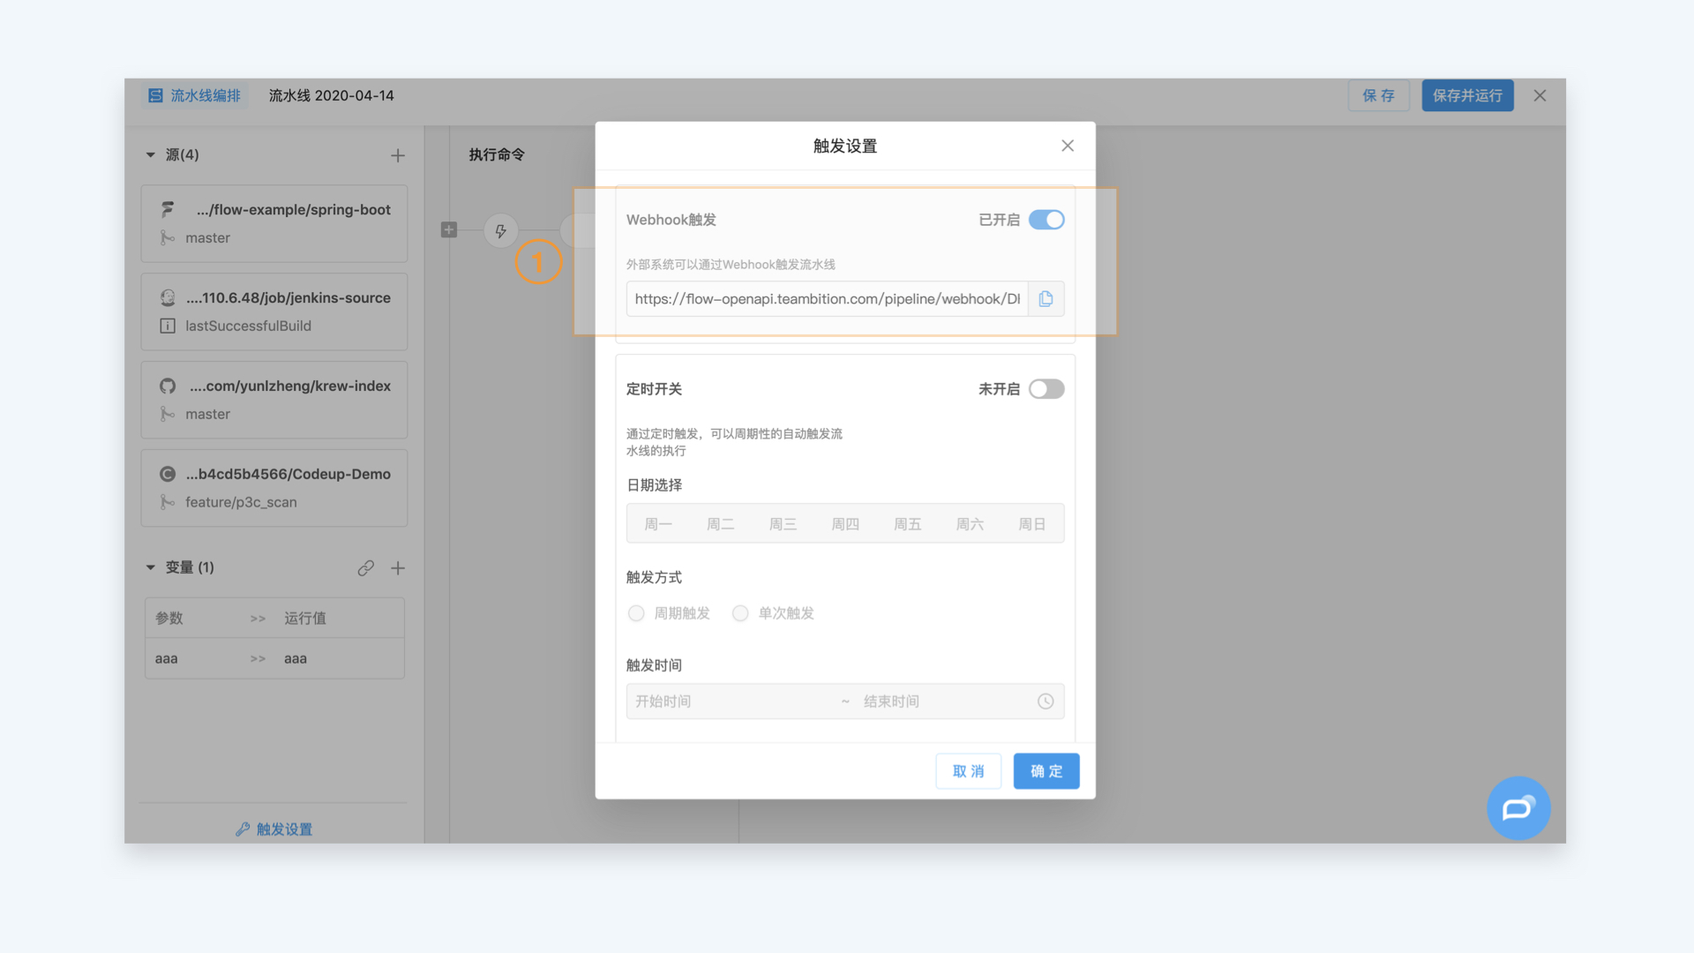Choose 周三 in date selection

pyautogui.click(x=783, y=524)
